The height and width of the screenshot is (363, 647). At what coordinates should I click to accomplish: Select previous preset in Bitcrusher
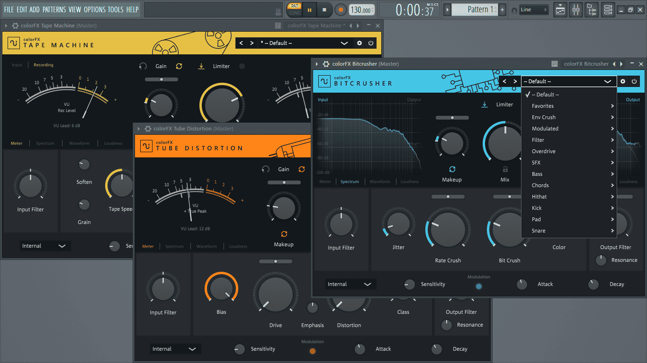504,81
